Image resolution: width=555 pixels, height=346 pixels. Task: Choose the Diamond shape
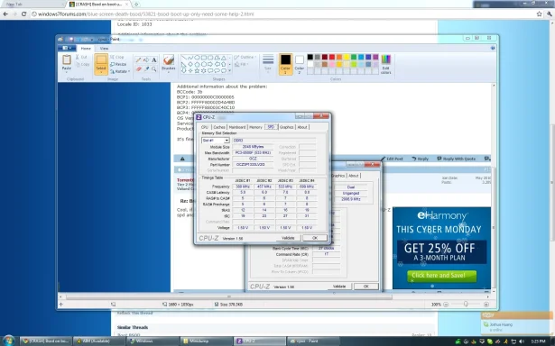pos(190,64)
